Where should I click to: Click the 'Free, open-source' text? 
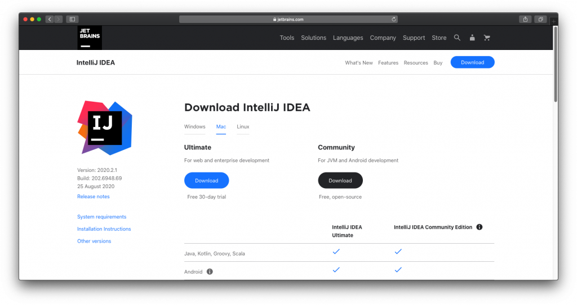coord(340,197)
